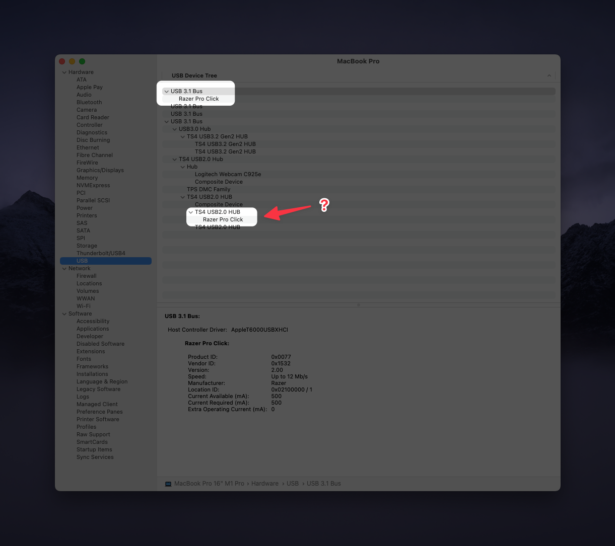
Task: Open Card Reader information
Action: tap(93, 118)
